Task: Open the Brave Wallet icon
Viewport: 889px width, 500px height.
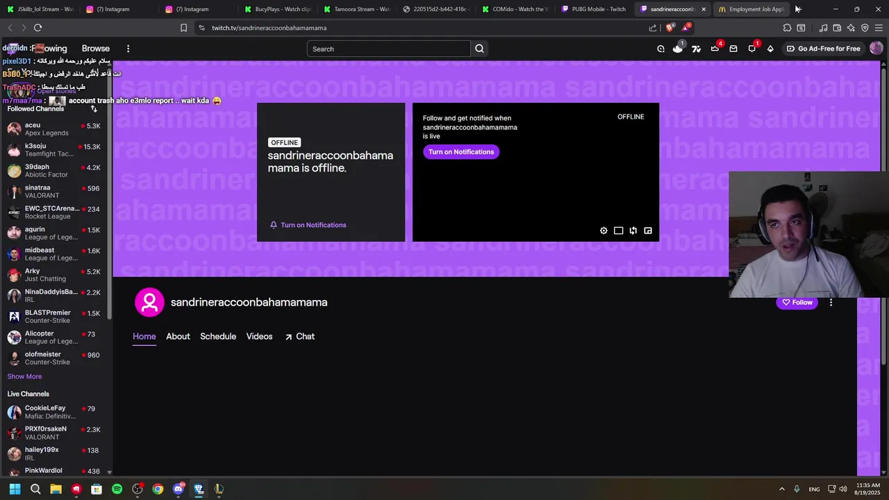Action: [837, 28]
